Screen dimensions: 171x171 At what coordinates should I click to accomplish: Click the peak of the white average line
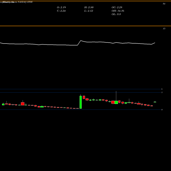(81, 41)
